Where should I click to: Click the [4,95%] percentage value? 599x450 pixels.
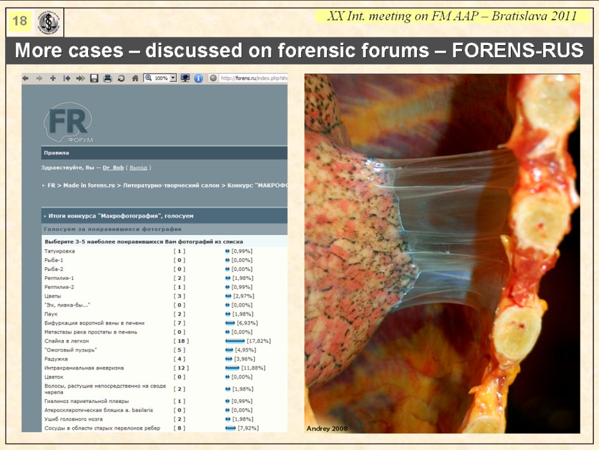(245, 350)
